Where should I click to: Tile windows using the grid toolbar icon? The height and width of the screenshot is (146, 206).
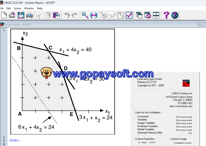click(x=156, y=15)
